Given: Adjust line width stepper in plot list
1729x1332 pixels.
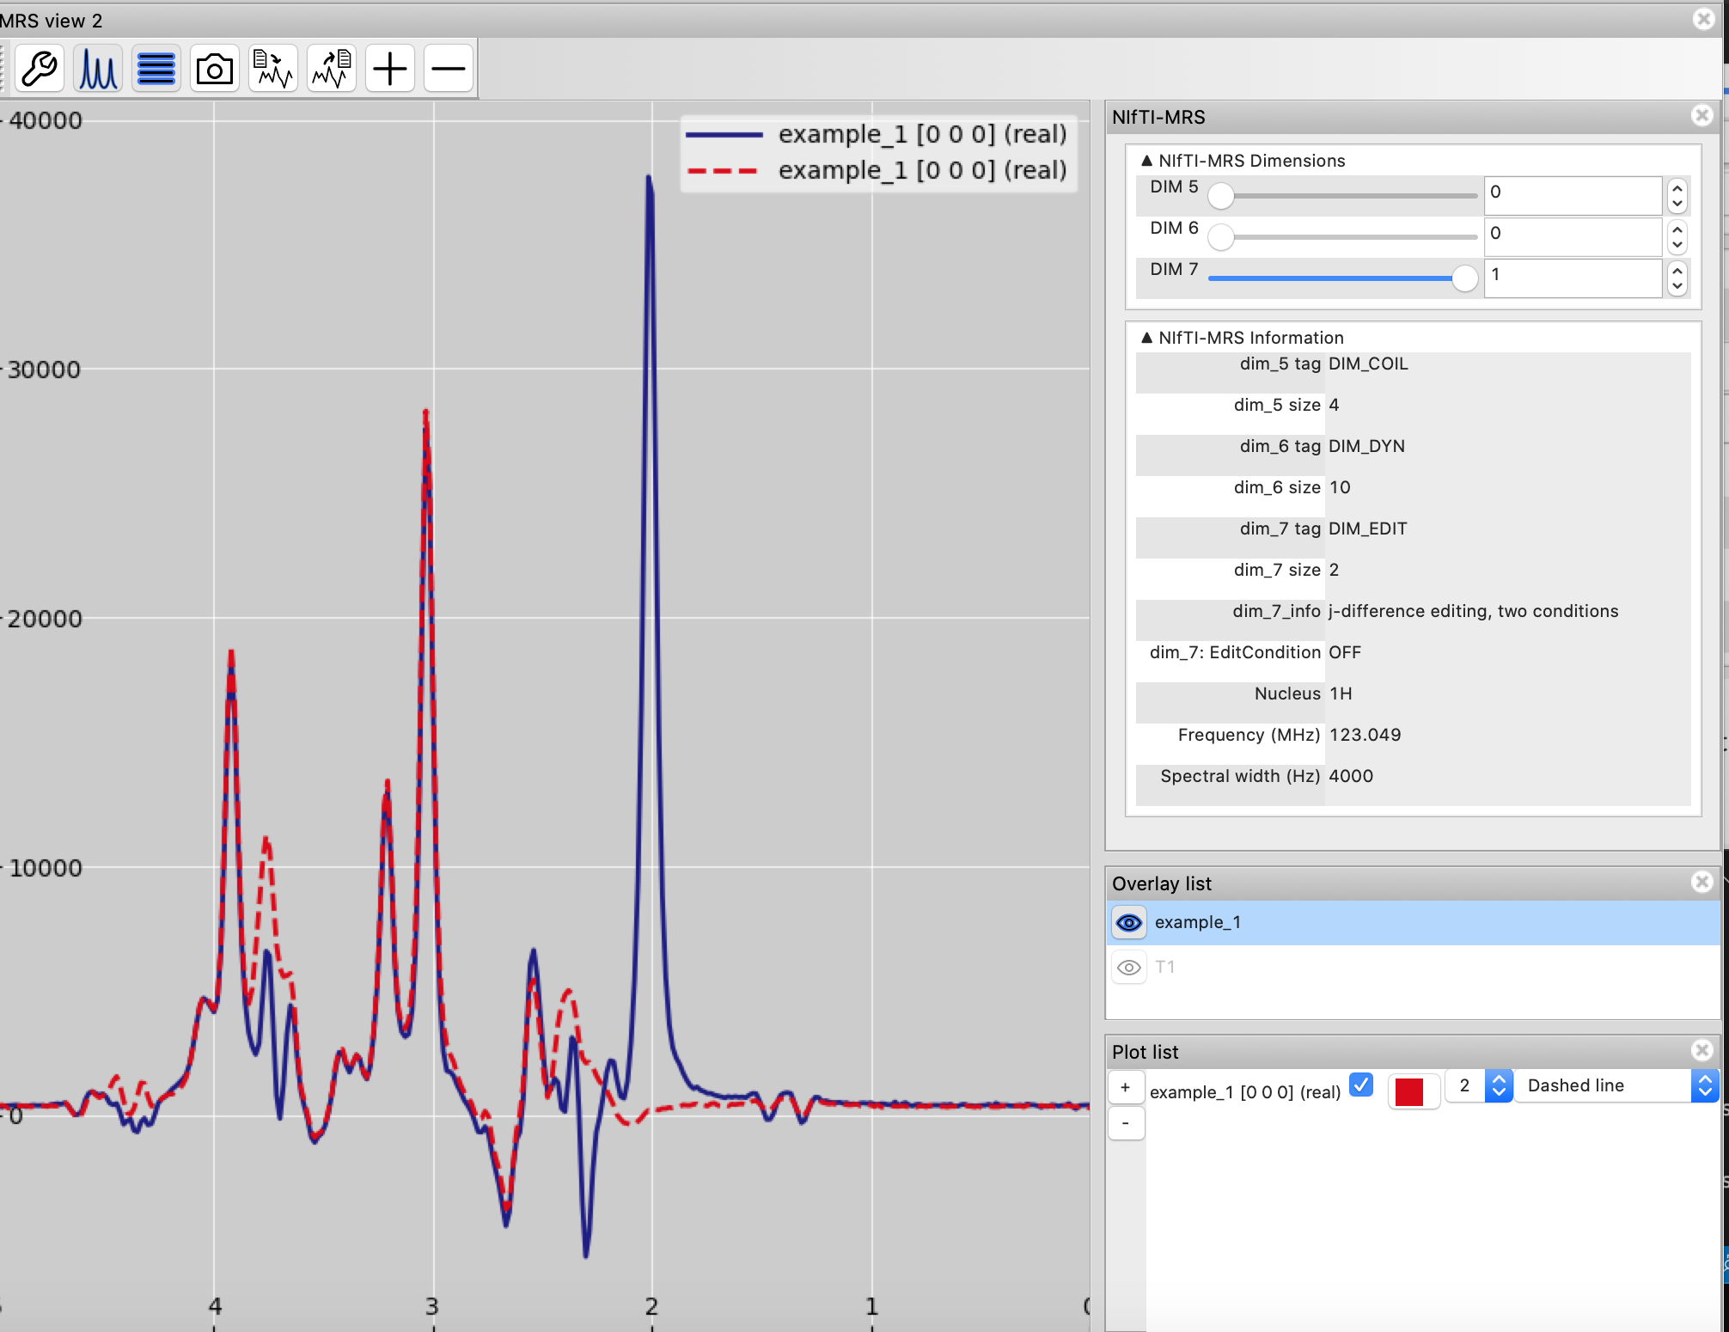Looking at the screenshot, I should [1499, 1086].
